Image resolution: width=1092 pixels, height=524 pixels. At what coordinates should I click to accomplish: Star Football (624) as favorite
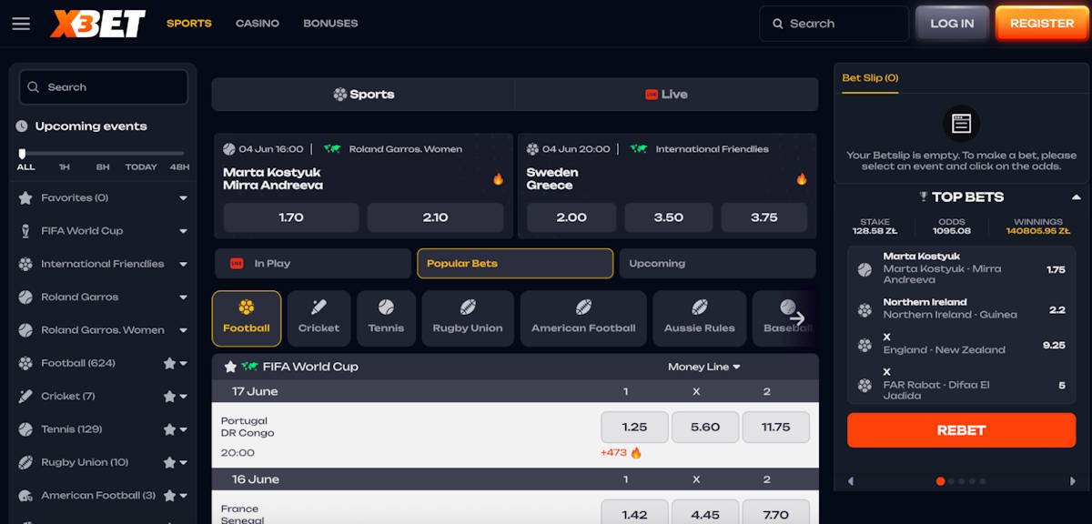pos(169,363)
